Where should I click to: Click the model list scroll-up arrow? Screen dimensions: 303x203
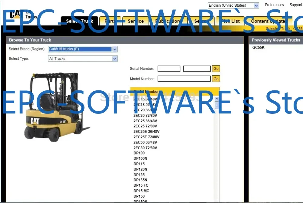pyautogui.click(x=217, y=99)
